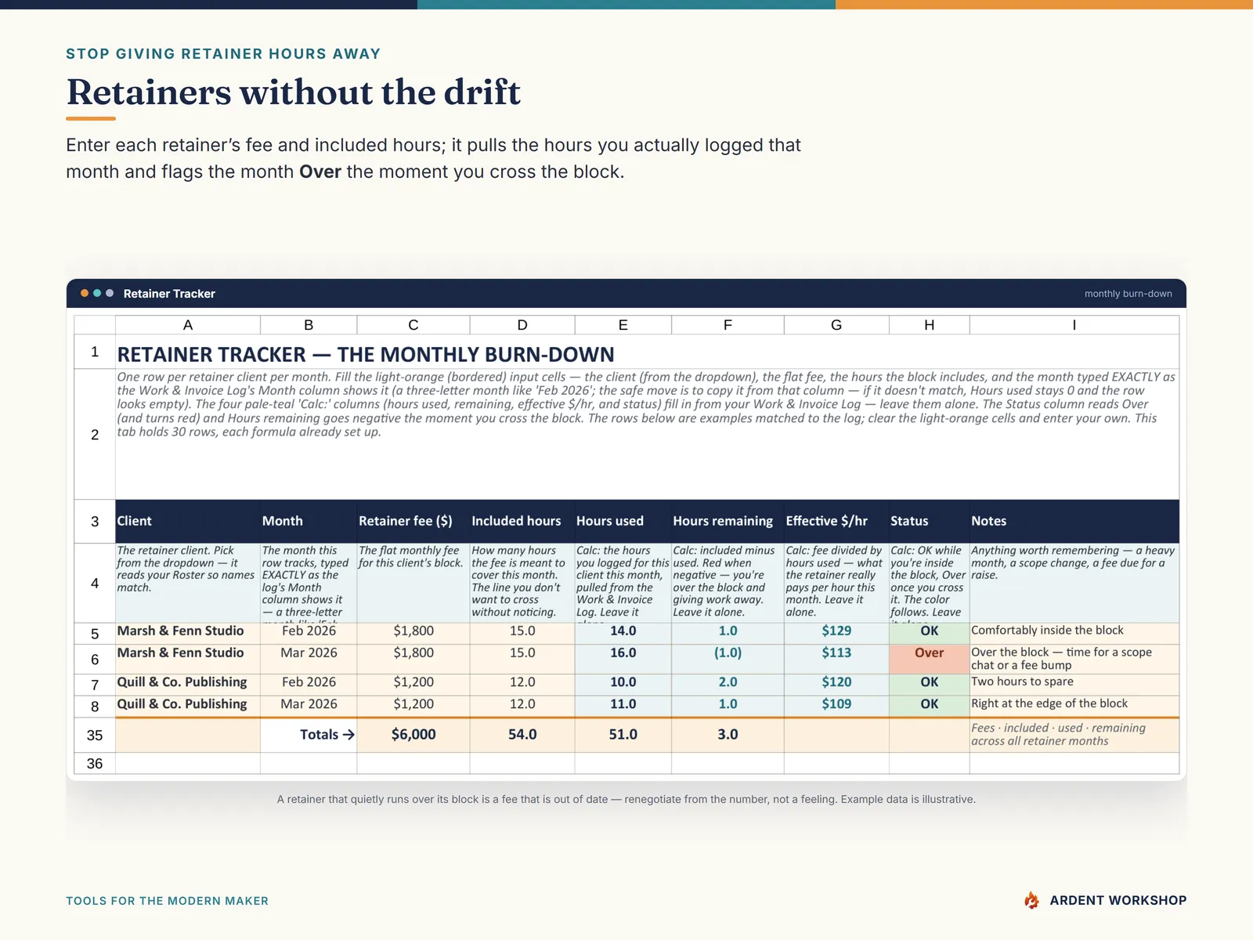Click the '$1,200' fee cell in row 7
The image size is (1253, 940).
pyautogui.click(x=413, y=685)
